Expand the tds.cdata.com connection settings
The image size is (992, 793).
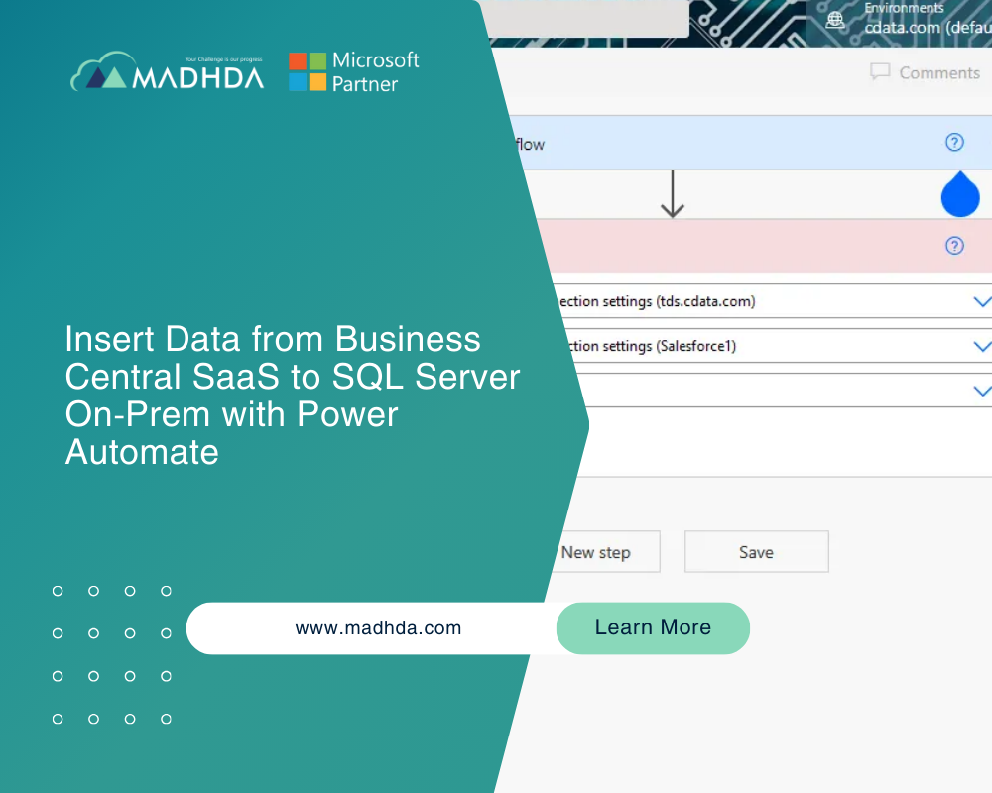pos(982,301)
